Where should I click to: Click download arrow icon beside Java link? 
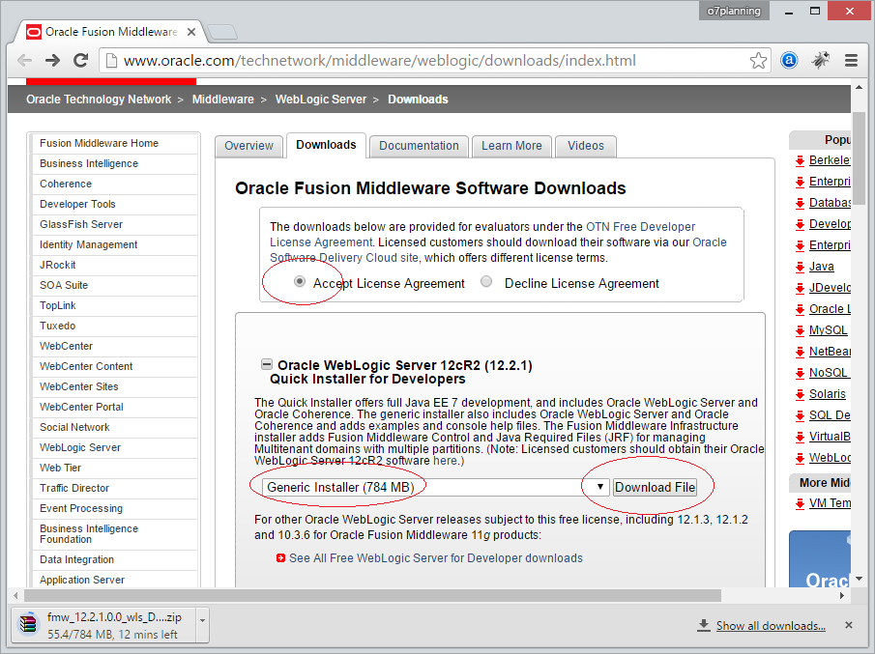tap(800, 268)
